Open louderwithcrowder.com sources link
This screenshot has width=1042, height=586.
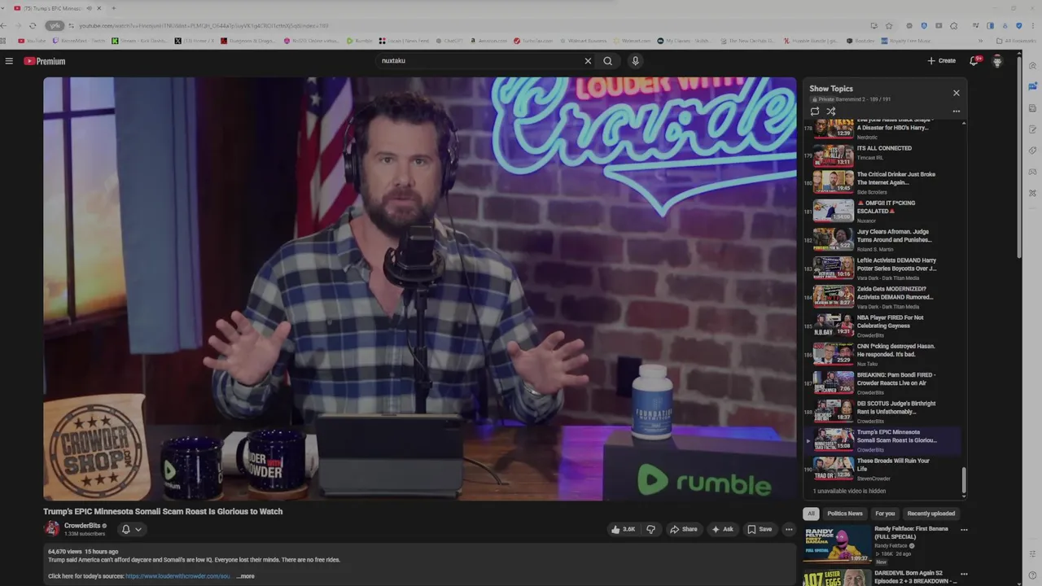[177, 576]
